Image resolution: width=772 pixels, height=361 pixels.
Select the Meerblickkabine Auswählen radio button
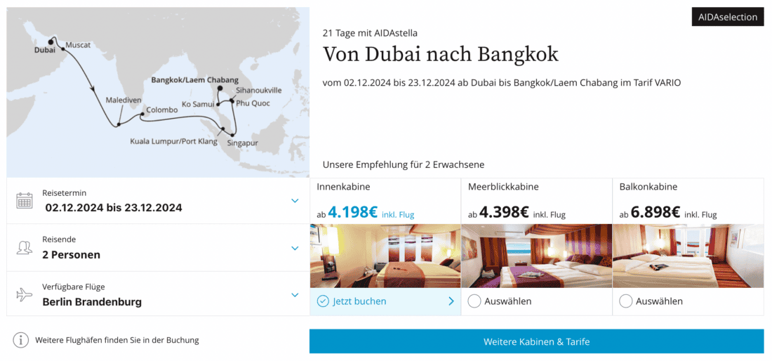[474, 301]
